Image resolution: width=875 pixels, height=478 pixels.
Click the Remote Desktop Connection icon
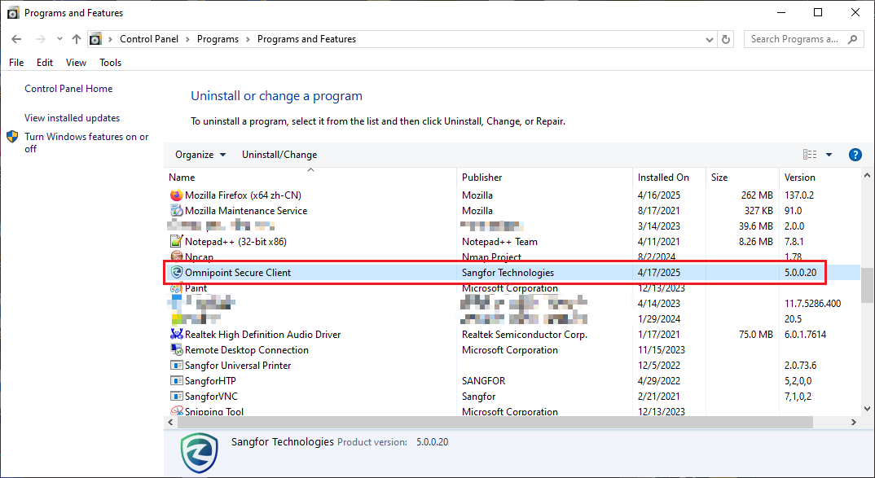click(176, 349)
